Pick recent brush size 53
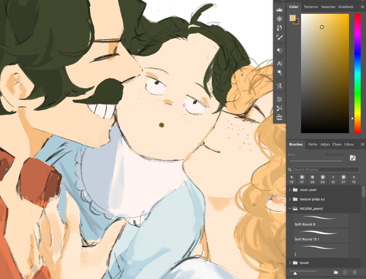Screen dimensions: 366x279 point(322,179)
